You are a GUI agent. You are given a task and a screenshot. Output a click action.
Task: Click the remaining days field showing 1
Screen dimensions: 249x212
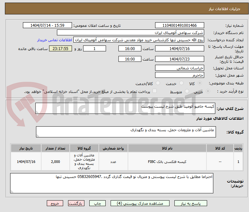click(95, 49)
